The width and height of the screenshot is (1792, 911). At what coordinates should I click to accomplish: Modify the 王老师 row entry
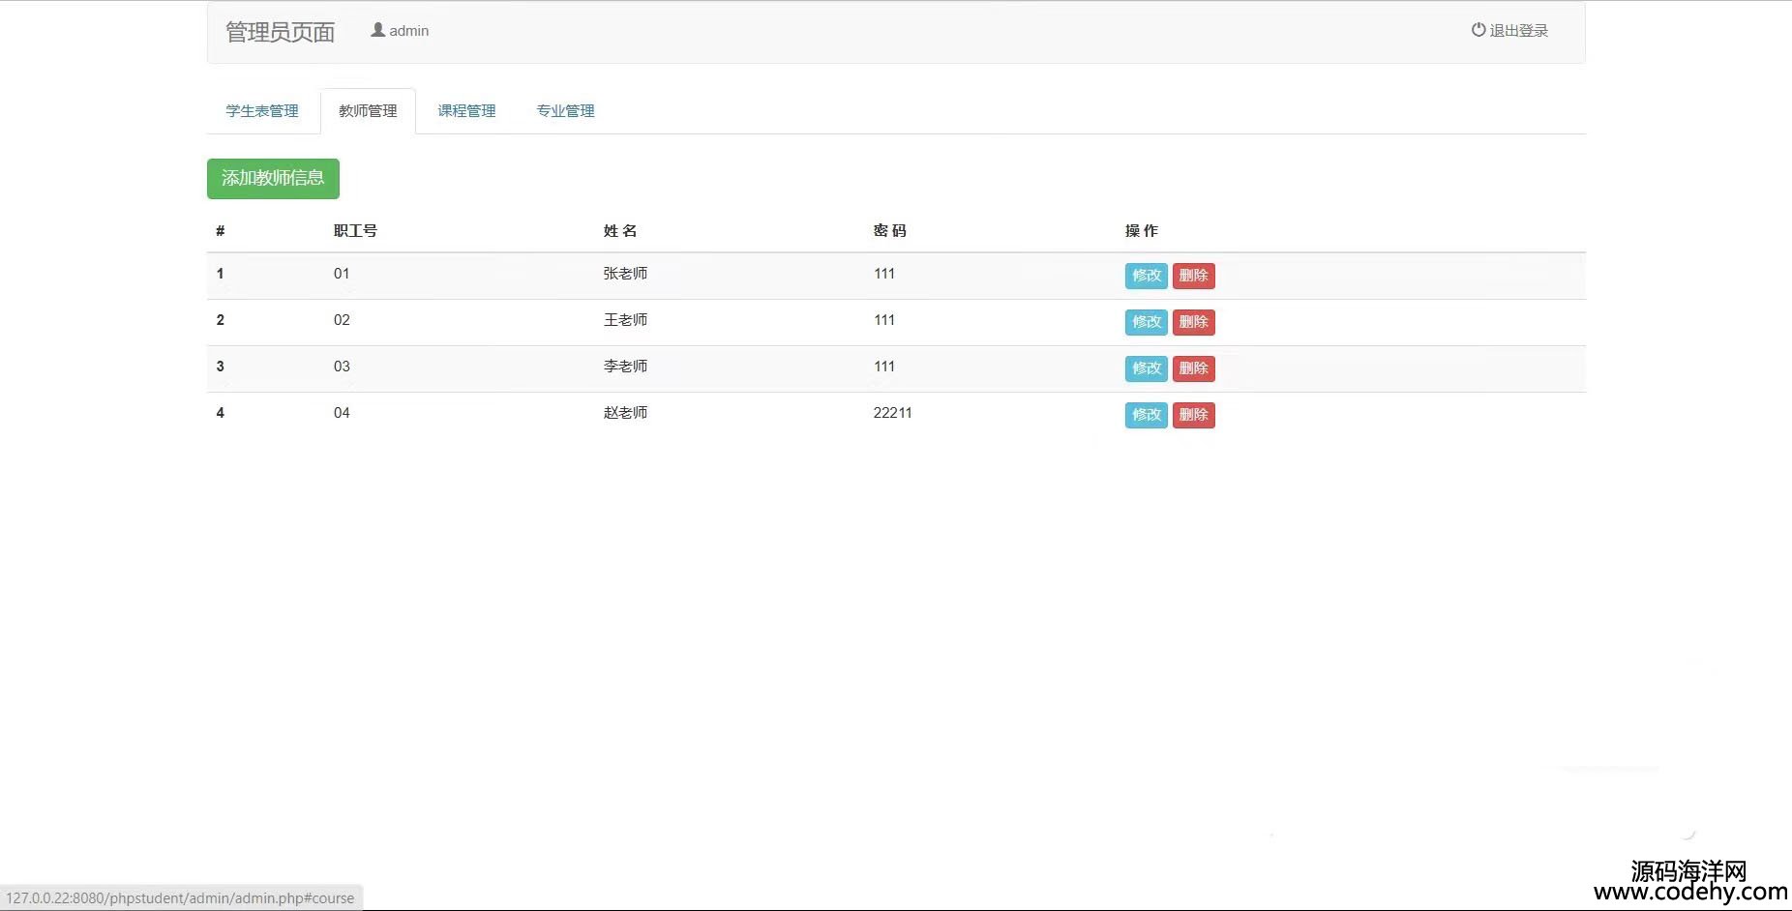[x=1146, y=322]
